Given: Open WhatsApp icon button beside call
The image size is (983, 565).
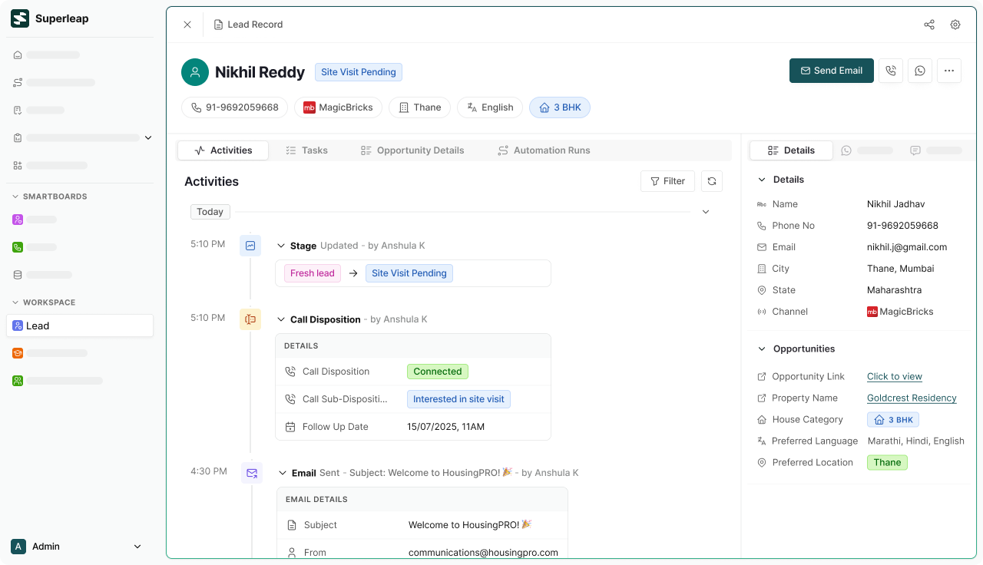Looking at the screenshot, I should [920, 71].
